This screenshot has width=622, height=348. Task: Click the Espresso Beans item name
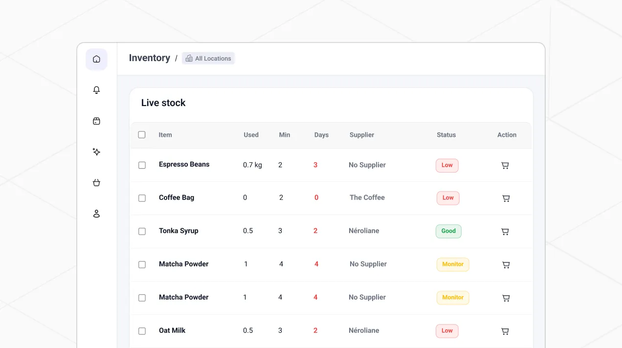click(184, 164)
